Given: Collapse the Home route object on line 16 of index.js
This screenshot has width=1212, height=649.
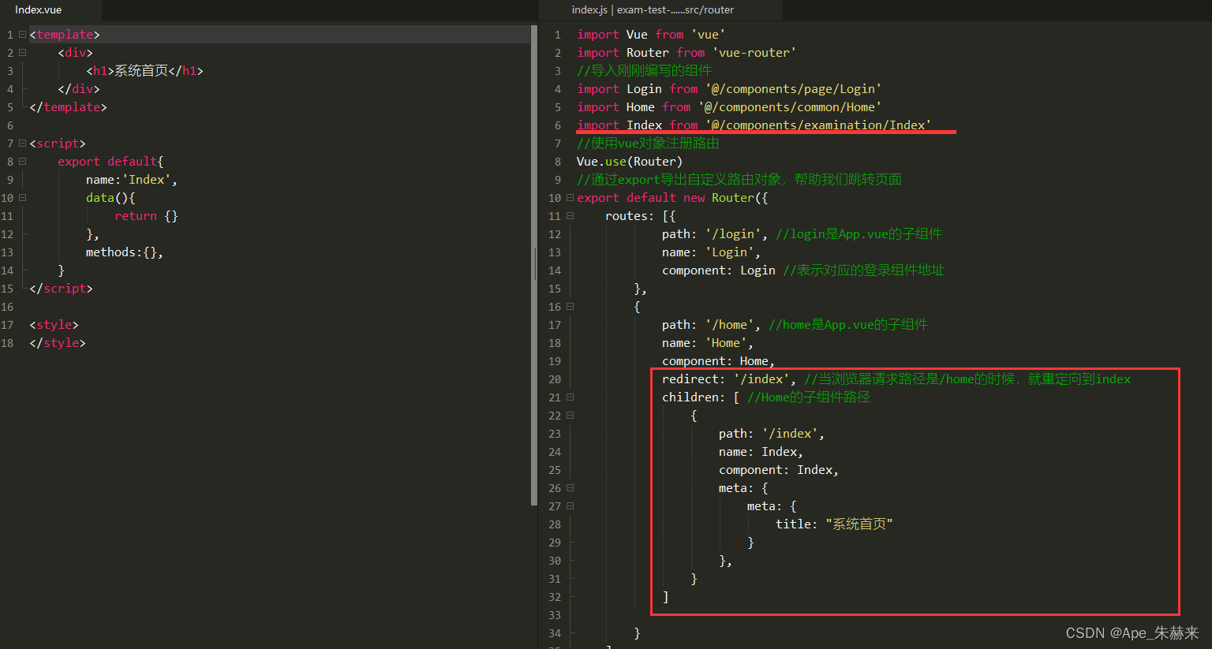Looking at the screenshot, I should coord(570,307).
